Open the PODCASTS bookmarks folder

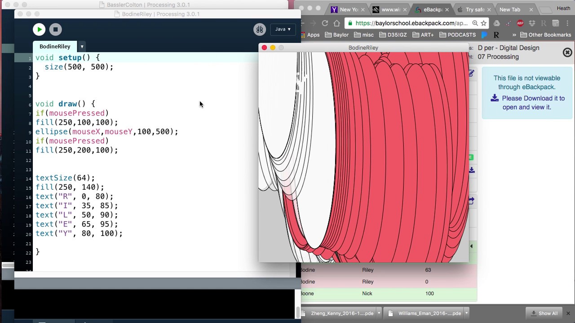458,35
